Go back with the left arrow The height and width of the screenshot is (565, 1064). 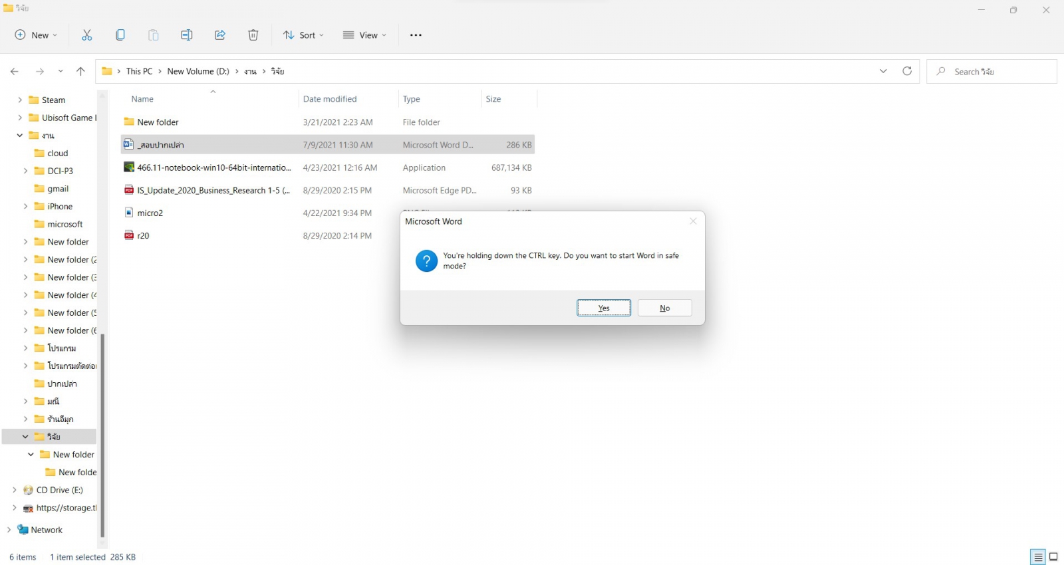[15, 71]
